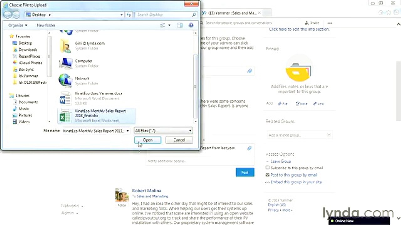The image size is (401, 225).
Task: Click the Yammer search field
Action: 238,23
